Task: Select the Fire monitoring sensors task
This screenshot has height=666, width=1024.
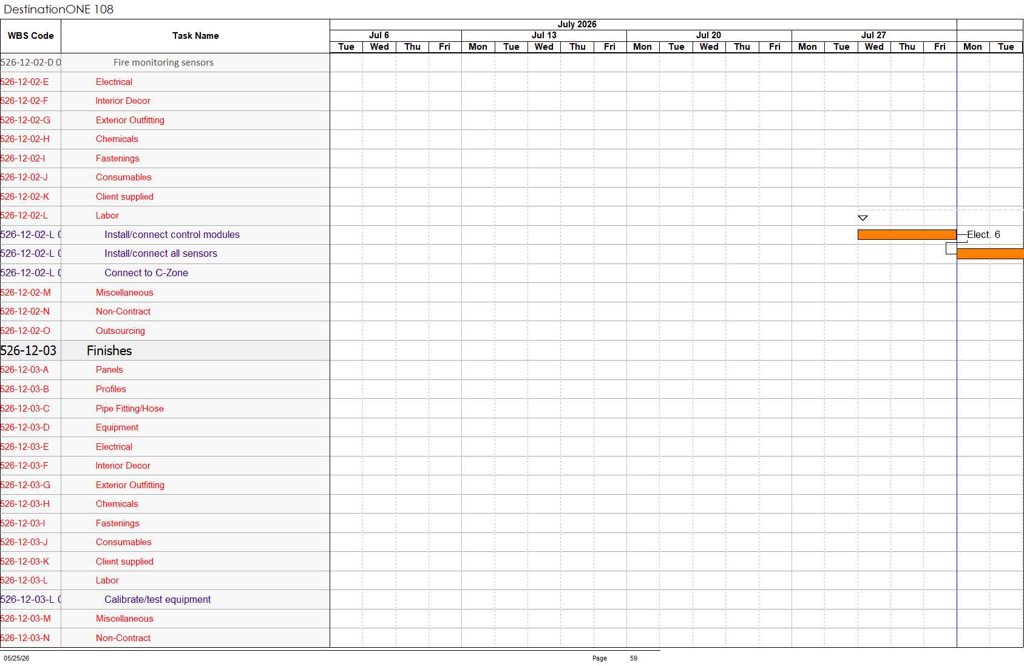Action: (163, 63)
